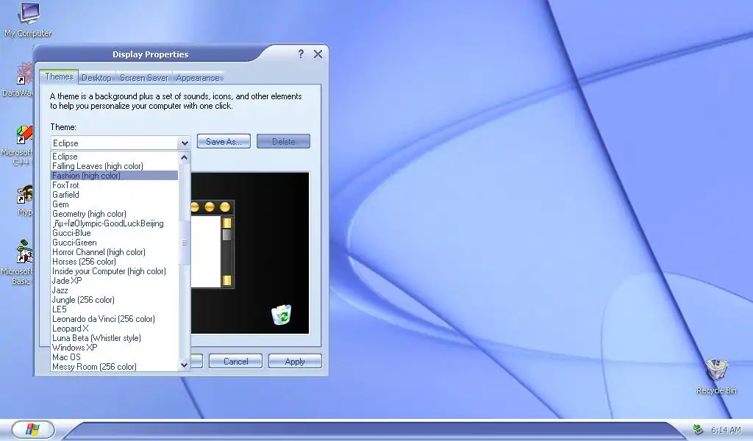Switch to the Themes tab

click(x=59, y=76)
